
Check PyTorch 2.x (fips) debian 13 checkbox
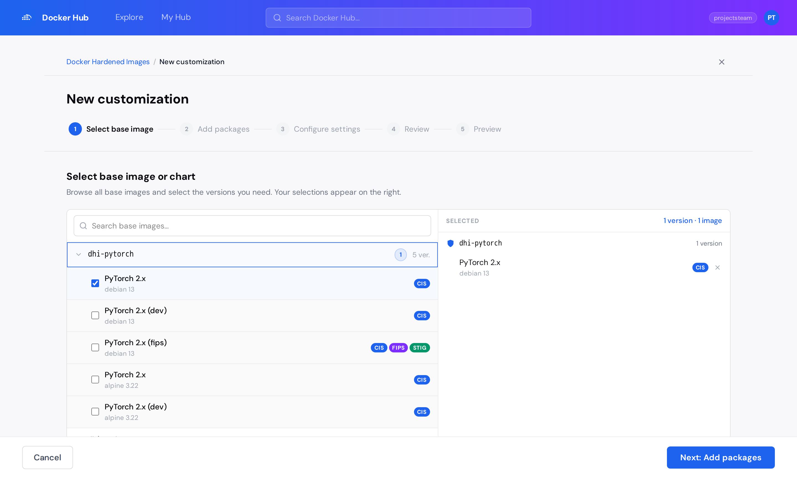95,347
